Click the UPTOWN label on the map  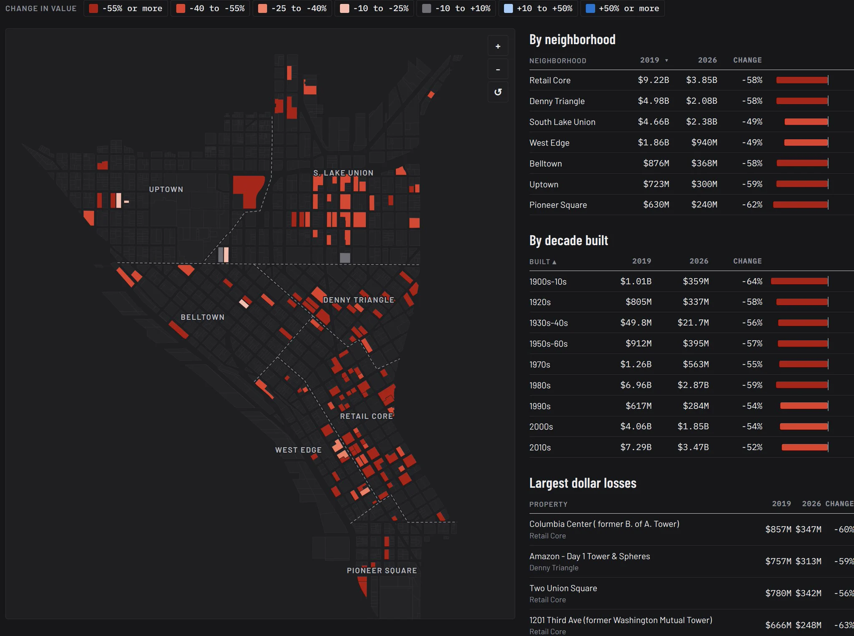pos(166,189)
